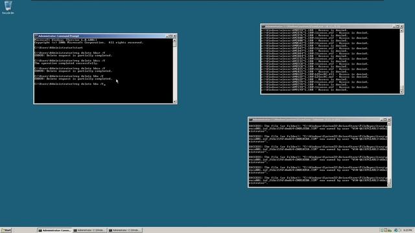
Task: Click scroll-down arrow in Administrator: Command Prompt window
Action: [174, 102]
